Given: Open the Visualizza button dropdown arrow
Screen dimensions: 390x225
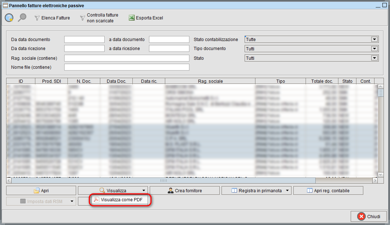Looking at the screenshot, I should pos(143,190).
